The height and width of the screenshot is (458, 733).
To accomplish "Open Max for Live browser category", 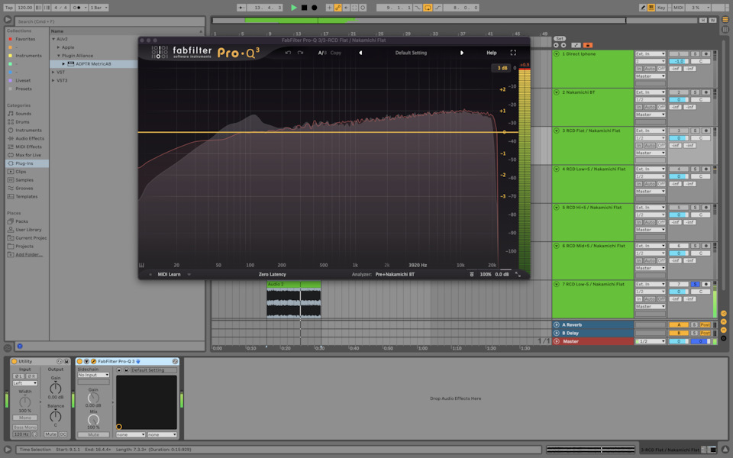I will click(x=28, y=155).
